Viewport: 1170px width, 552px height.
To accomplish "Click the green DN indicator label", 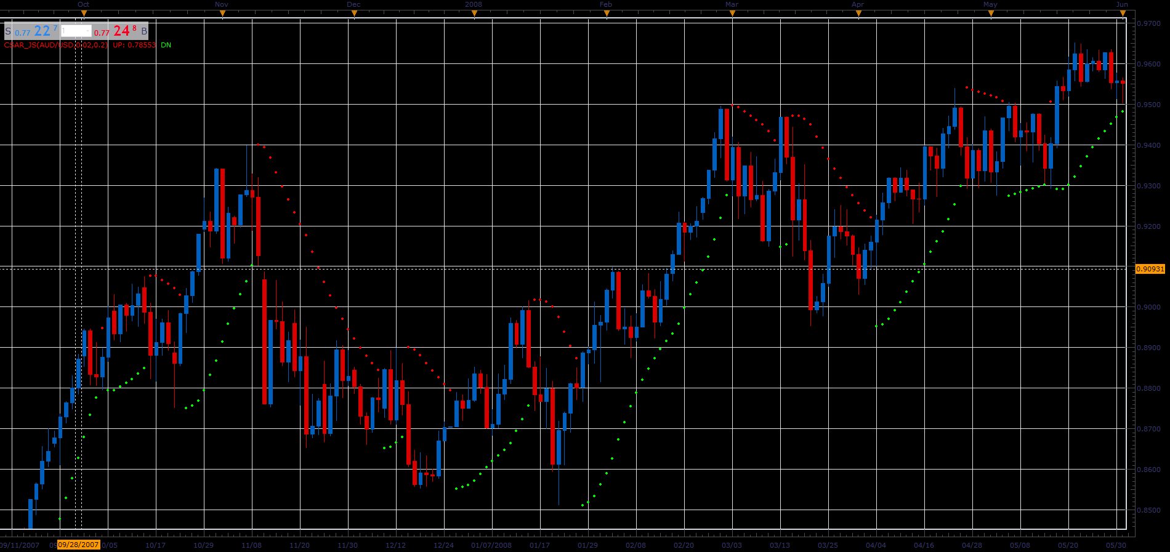I will [x=166, y=46].
